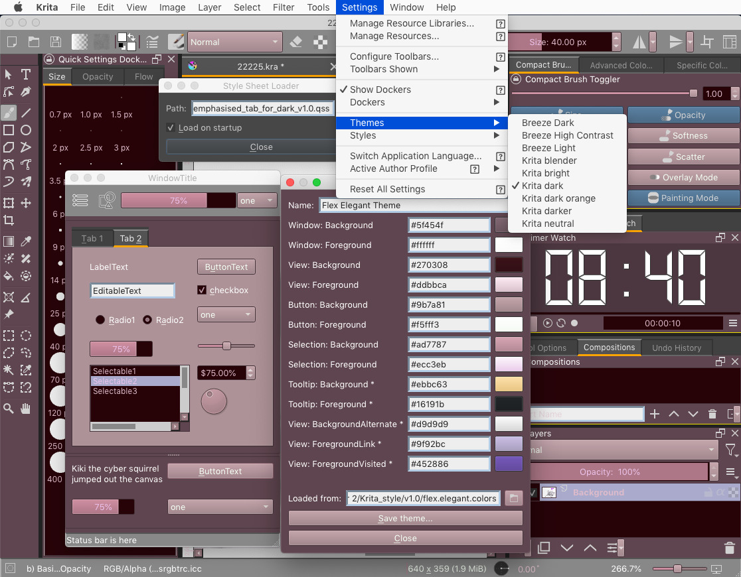741x577 pixels.
Task: Select the Pan hand tool
Action: pos(26,408)
